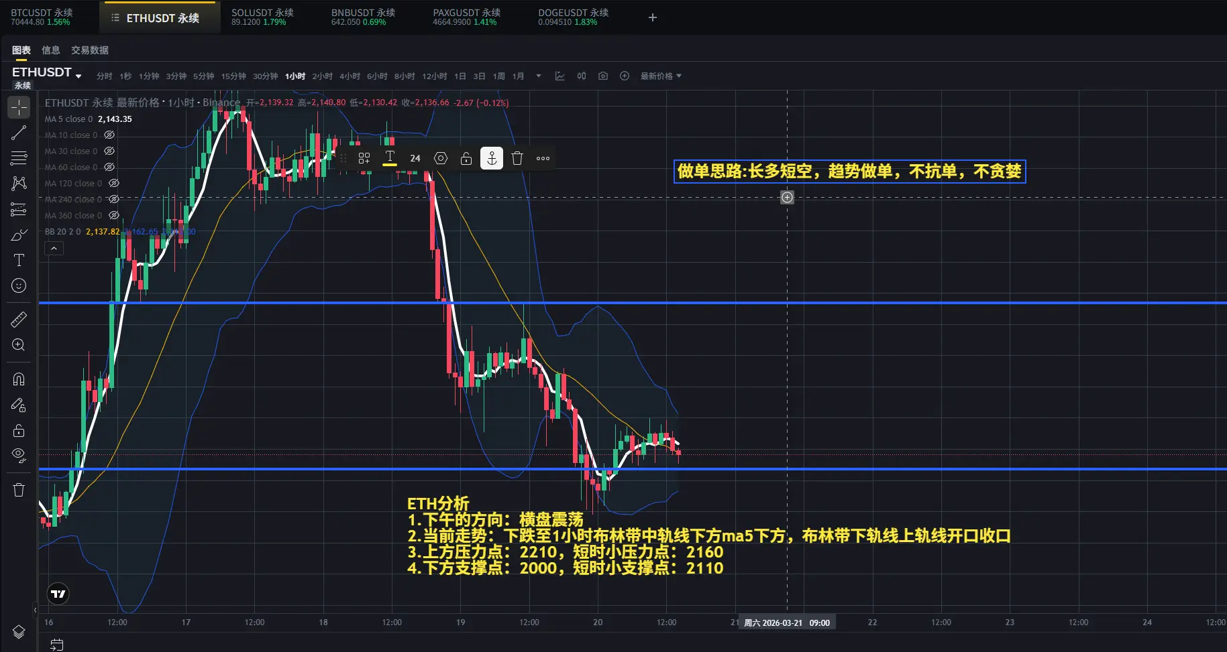Image resolution: width=1227 pixels, height=652 pixels.
Task: Open font size 24 dropdown
Action: [415, 158]
